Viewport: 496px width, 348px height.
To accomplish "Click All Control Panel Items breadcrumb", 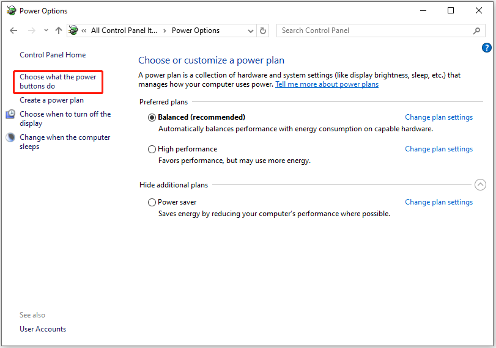I will point(124,31).
